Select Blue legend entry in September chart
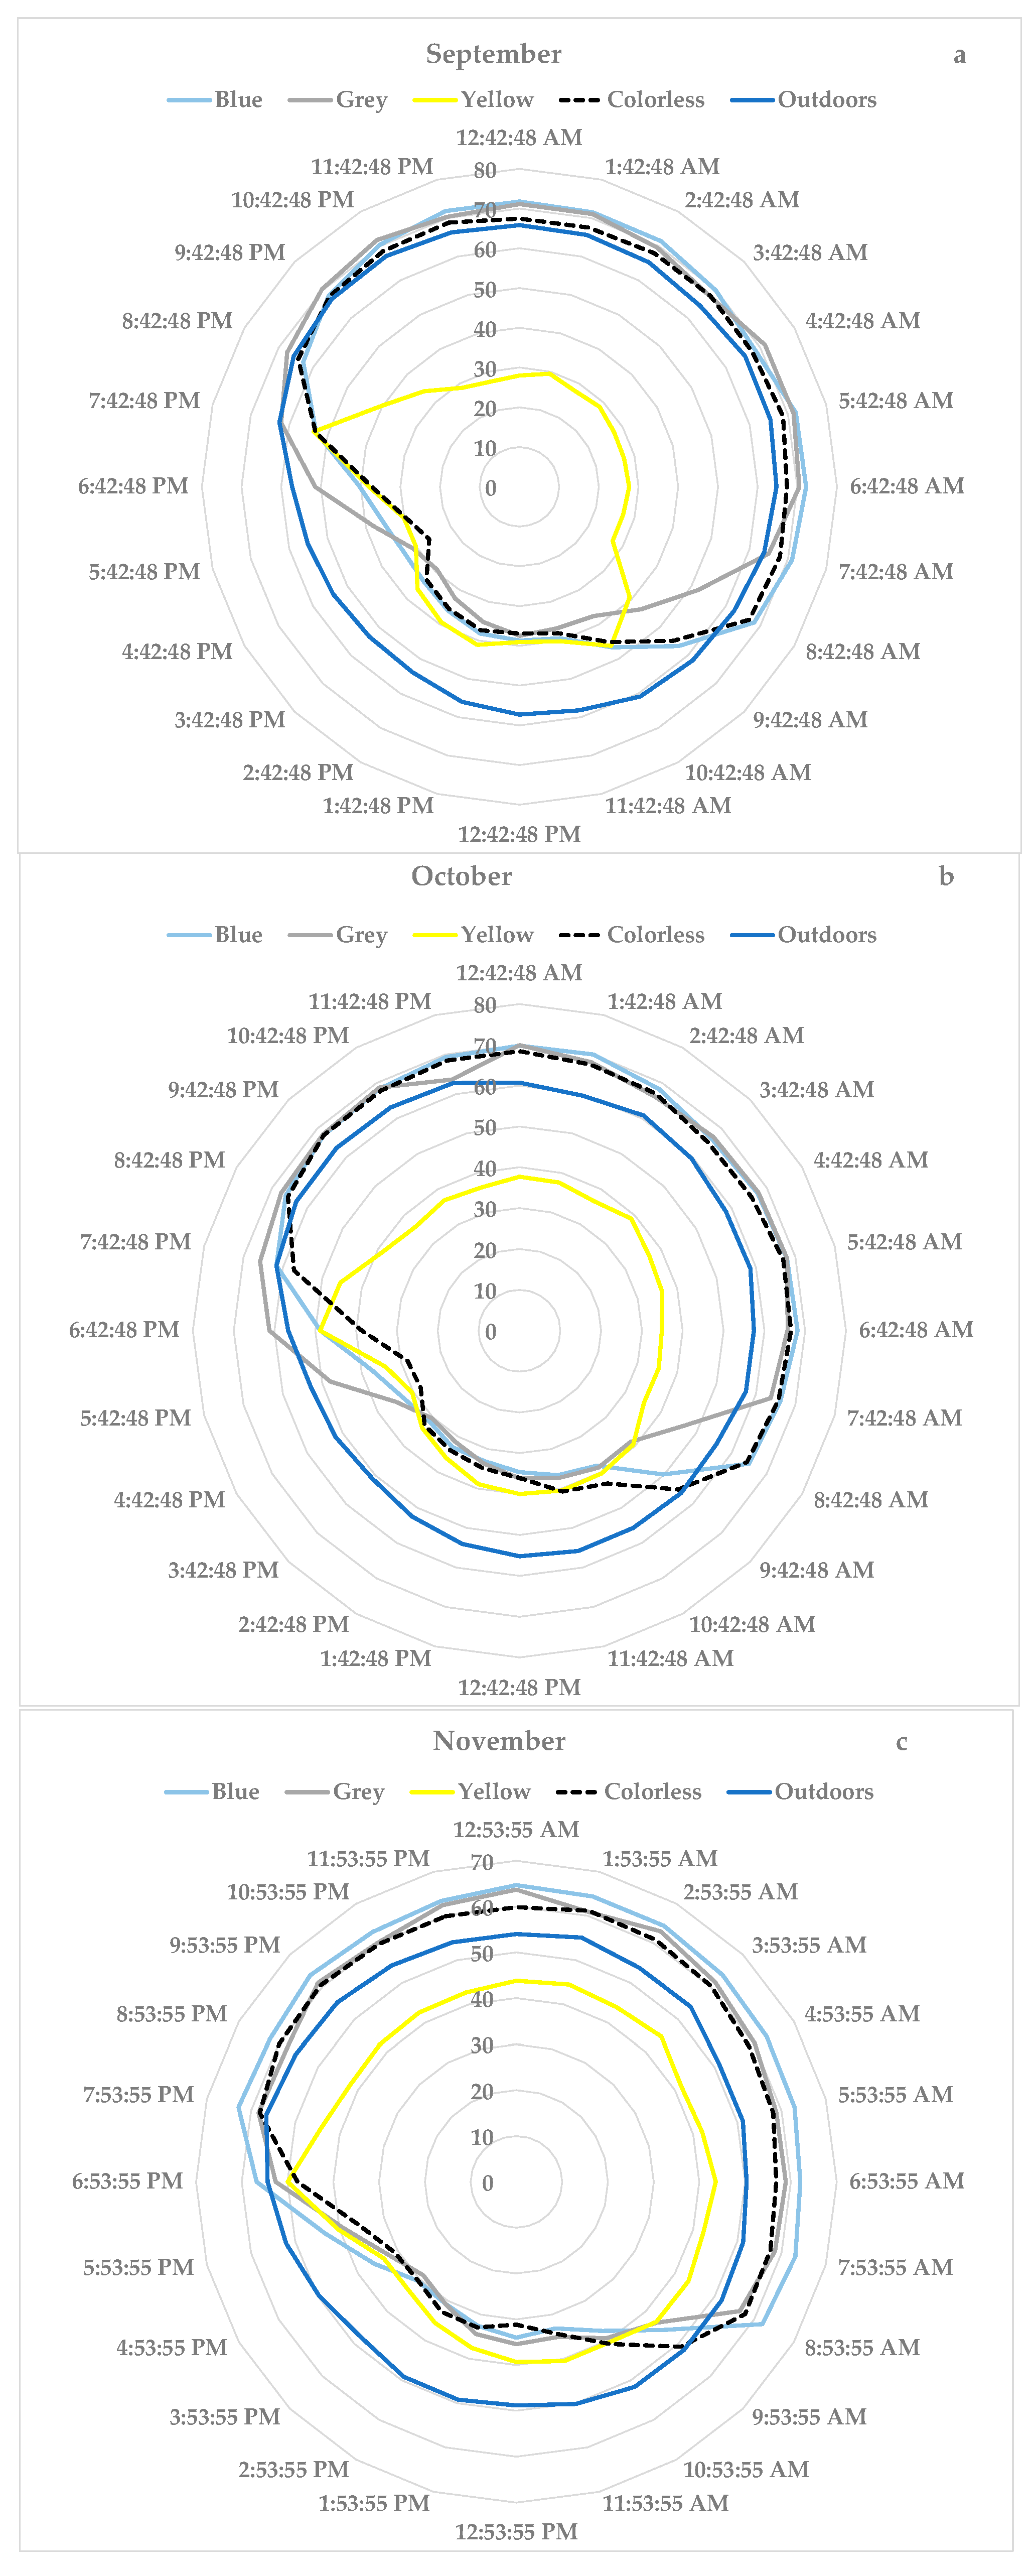The width and height of the screenshot is (1033, 2576). 238,100
